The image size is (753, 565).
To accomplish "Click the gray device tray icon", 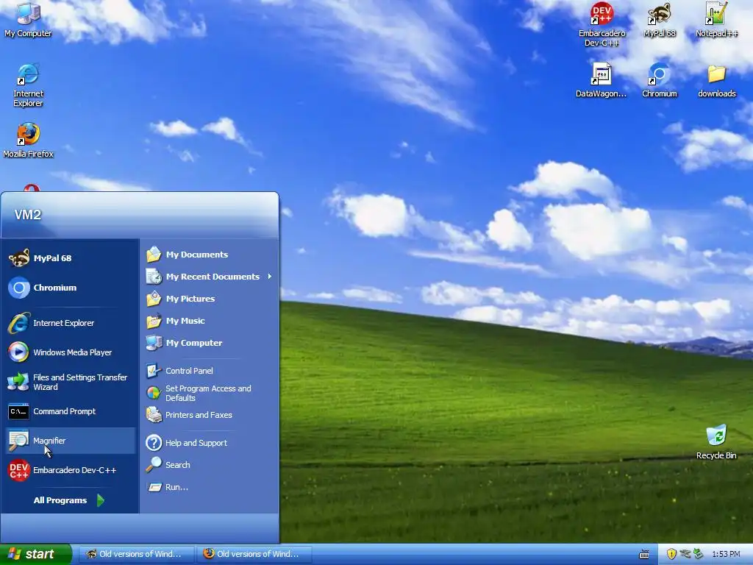I will click(x=685, y=554).
